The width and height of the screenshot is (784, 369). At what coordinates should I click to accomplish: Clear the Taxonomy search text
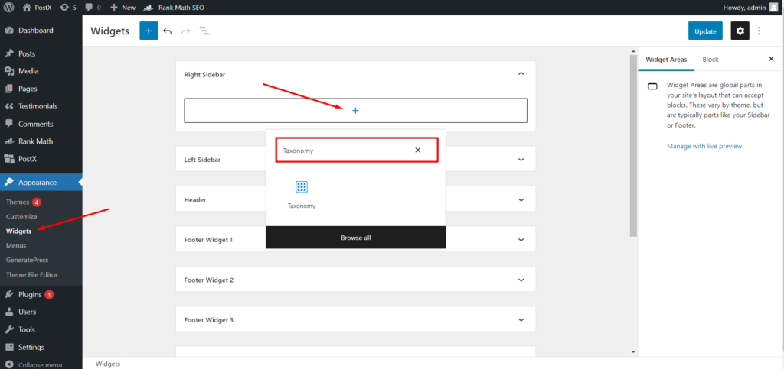tap(417, 150)
